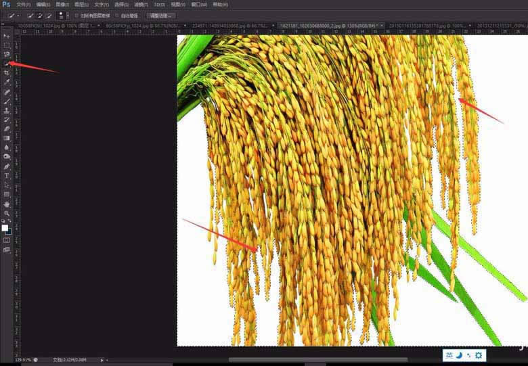528x366 pixels.
Task: Click the white foreground color swatch
Action: coord(5,228)
